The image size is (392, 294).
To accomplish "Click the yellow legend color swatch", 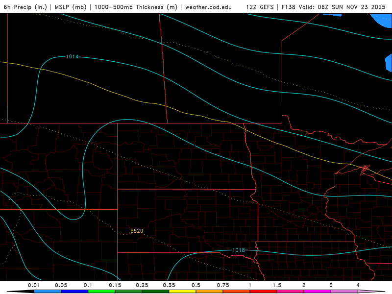I will (x=182, y=292).
